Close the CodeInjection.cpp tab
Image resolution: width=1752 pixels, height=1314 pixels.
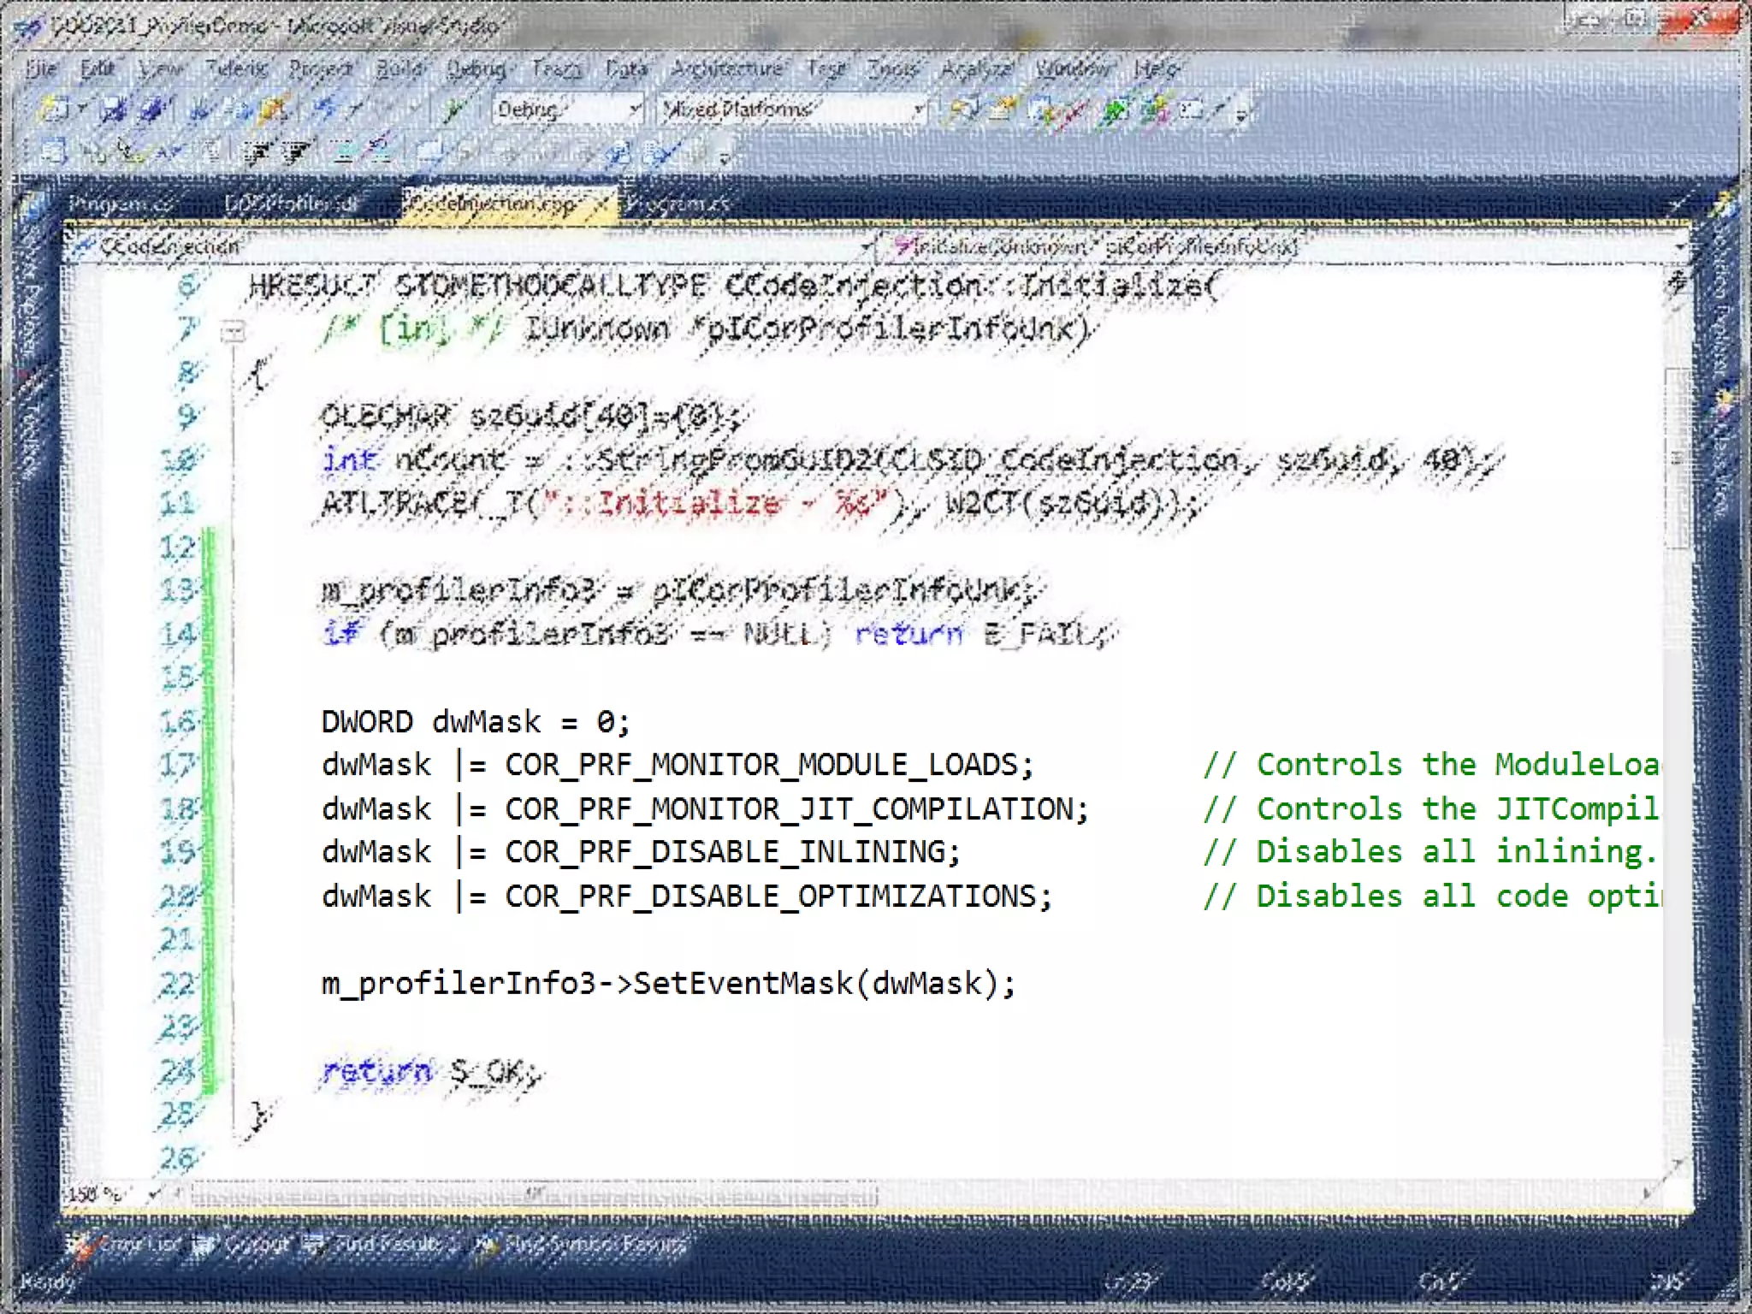pos(602,204)
